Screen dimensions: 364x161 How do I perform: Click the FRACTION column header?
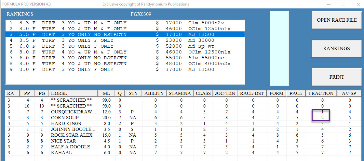[321, 93]
